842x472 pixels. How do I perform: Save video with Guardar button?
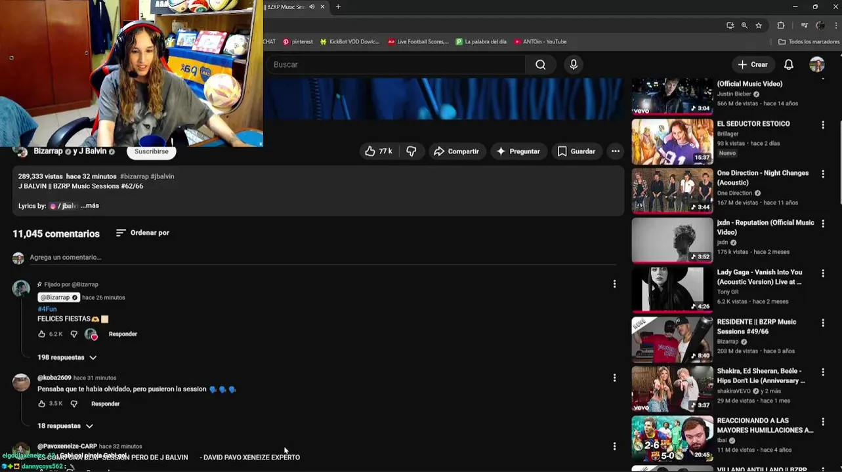tap(576, 151)
